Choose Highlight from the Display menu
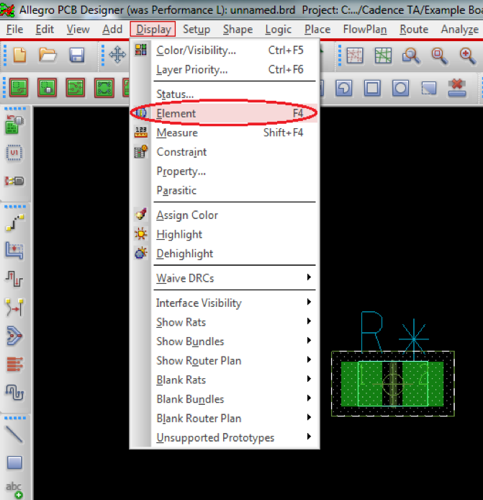Image resolution: width=483 pixels, height=500 pixels. pos(225,234)
